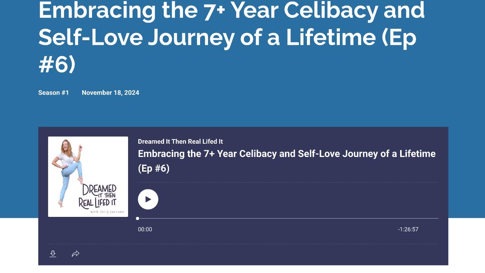The height and width of the screenshot is (273, 485).
Task: Click the progress bar's white handle dot
Action: tap(138, 218)
